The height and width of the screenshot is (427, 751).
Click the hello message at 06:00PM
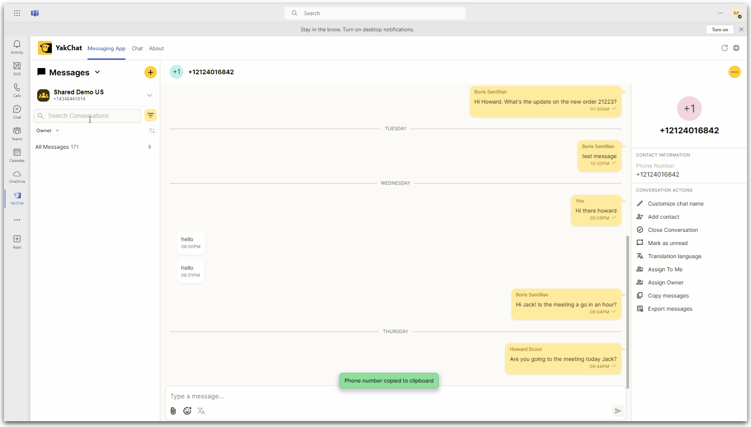190,243
